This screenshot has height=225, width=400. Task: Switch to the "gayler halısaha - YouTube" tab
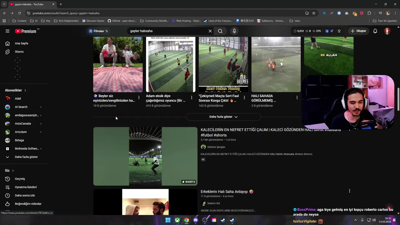click(32, 4)
